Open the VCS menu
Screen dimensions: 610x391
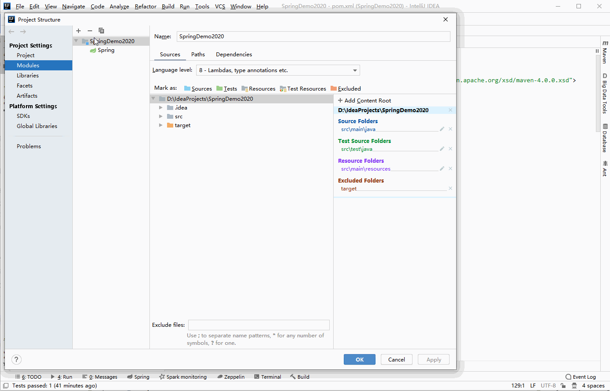tap(220, 7)
